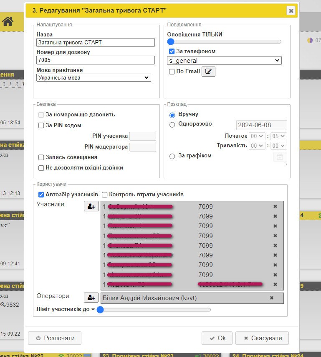Confirm changes with the Ok button

pos(217,338)
